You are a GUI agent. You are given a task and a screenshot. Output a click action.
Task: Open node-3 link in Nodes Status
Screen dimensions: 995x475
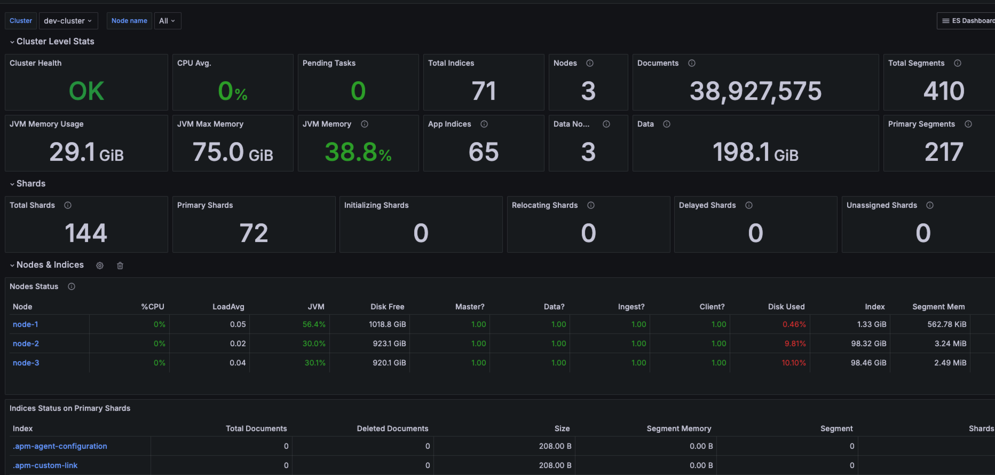pos(26,363)
